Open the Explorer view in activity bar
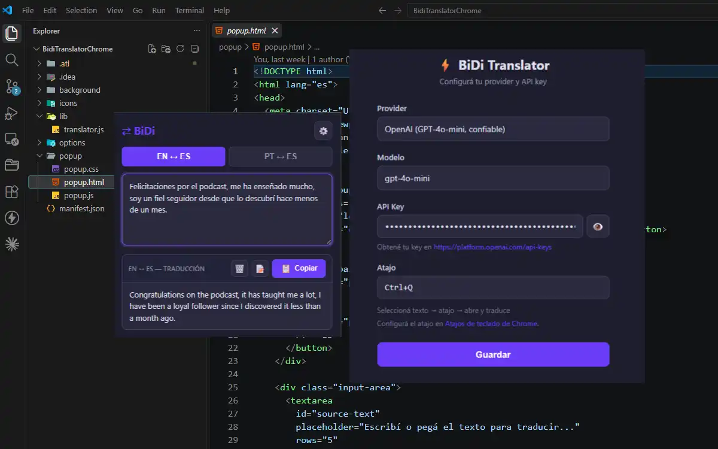The image size is (718, 449). [x=12, y=33]
